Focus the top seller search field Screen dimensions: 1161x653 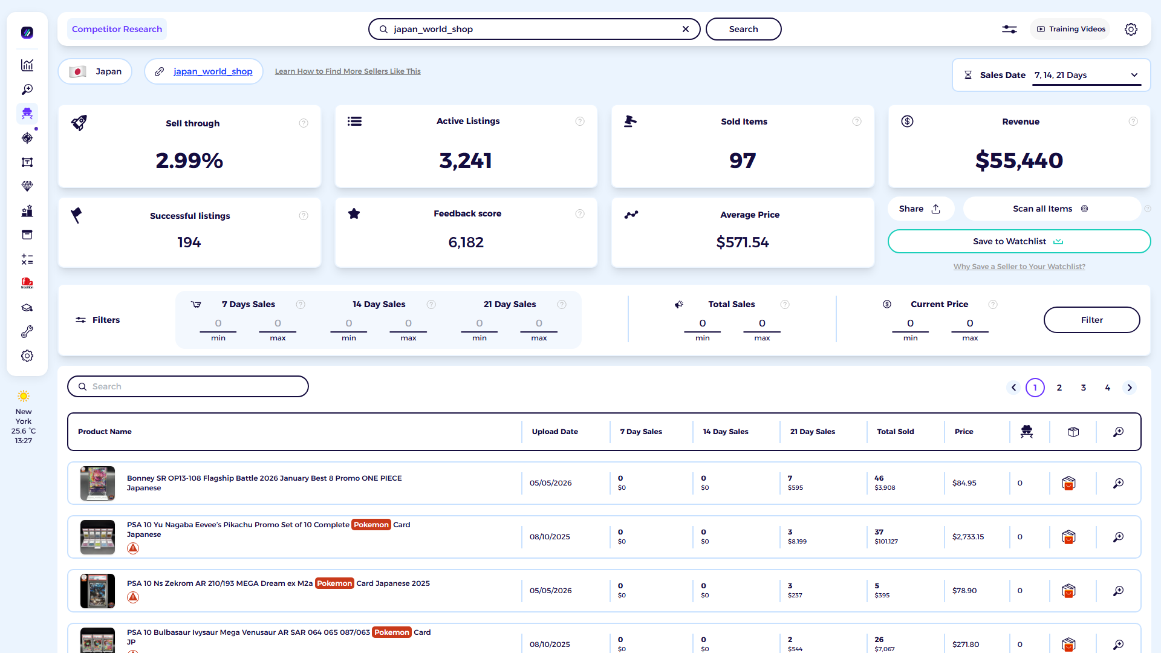[x=535, y=29]
